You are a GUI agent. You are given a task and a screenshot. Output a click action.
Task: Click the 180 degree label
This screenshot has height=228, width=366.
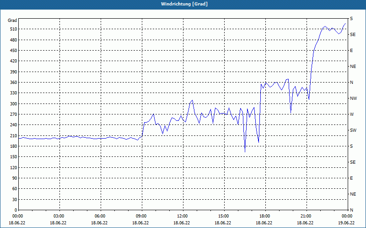pyautogui.click(x=13, y=146)
